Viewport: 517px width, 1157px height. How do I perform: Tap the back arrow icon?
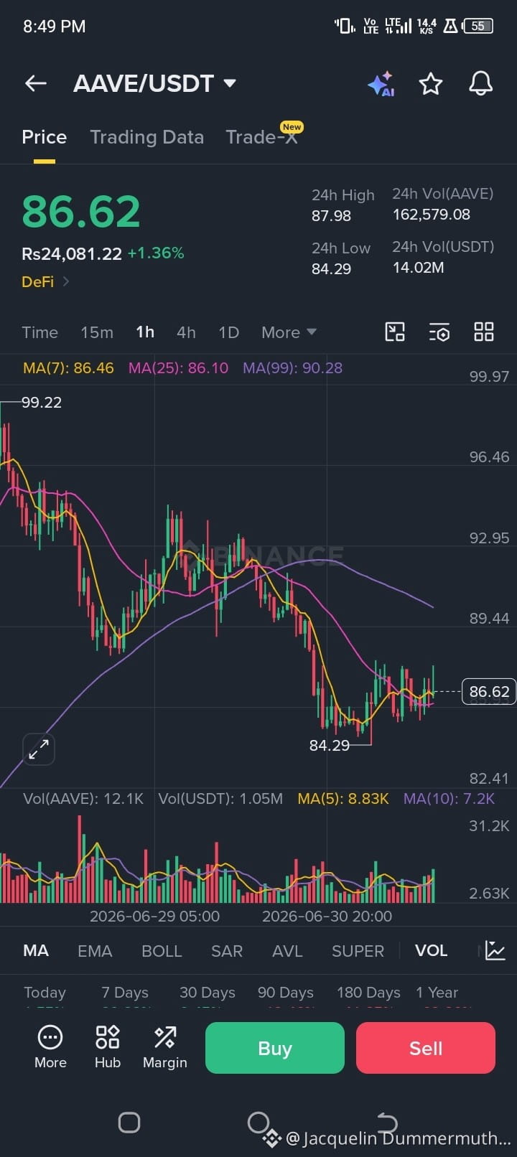tap(36, 83)
